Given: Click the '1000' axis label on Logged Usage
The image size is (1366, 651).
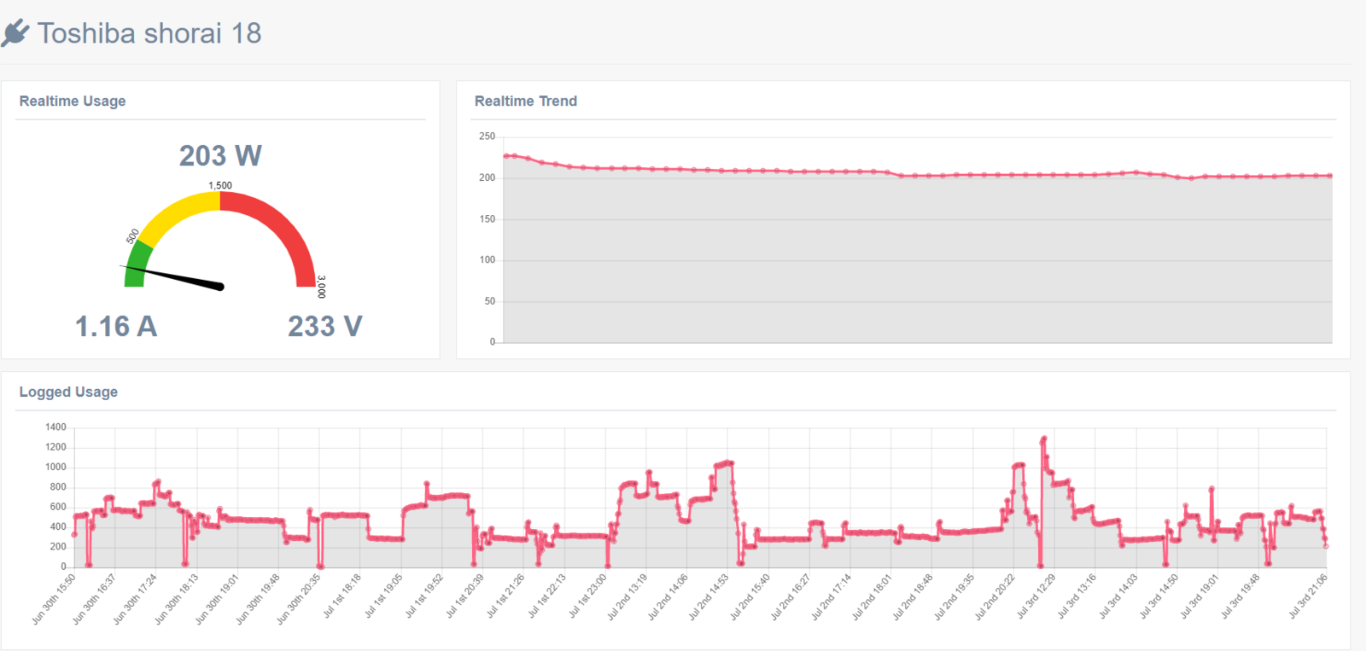Looking at the screenshot, I should click(x=55, y=467).
